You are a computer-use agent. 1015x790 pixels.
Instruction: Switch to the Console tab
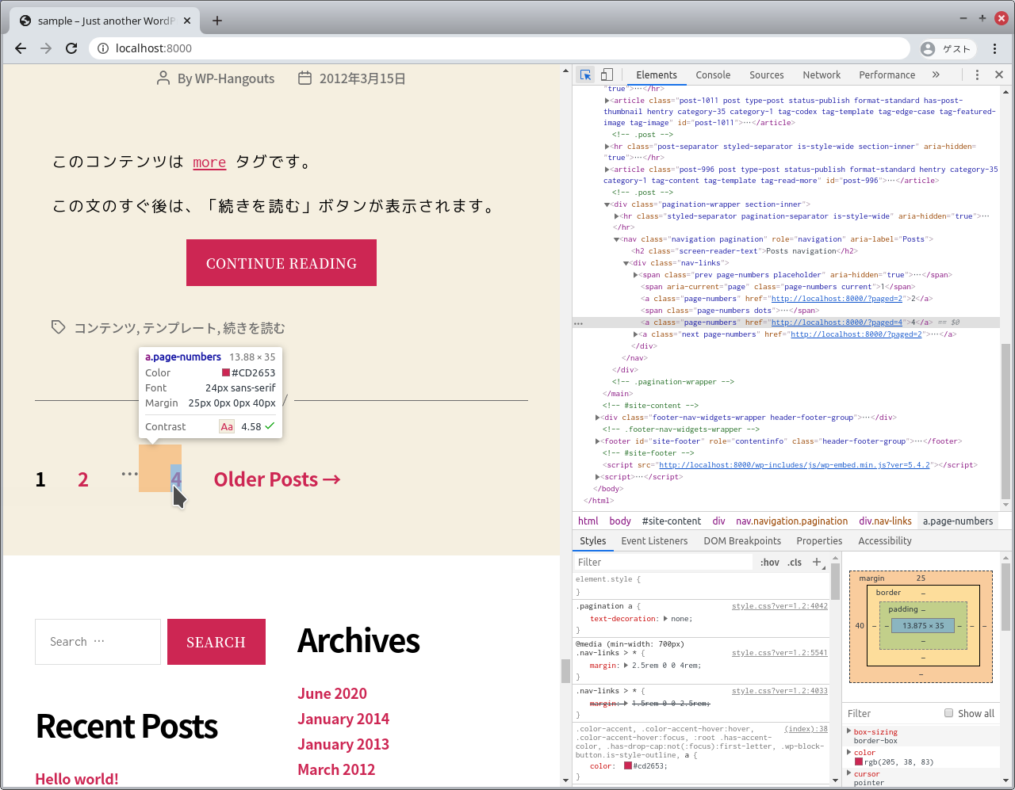(x=712, y=74)
